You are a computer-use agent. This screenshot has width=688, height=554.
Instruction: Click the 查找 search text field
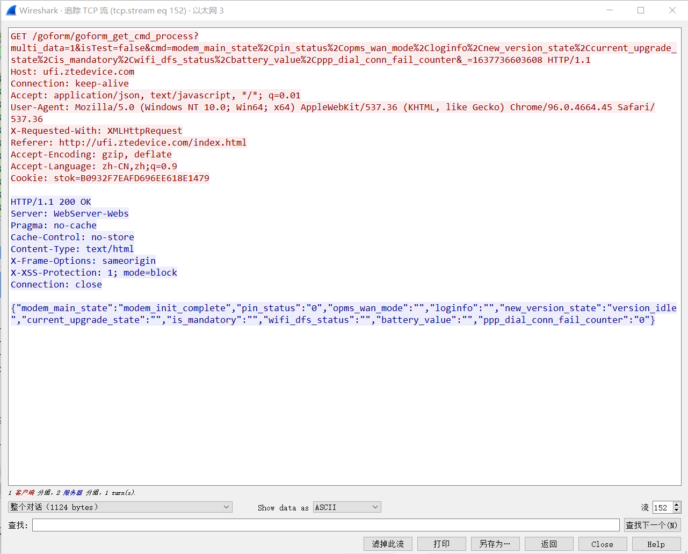[x=325, y=525]
